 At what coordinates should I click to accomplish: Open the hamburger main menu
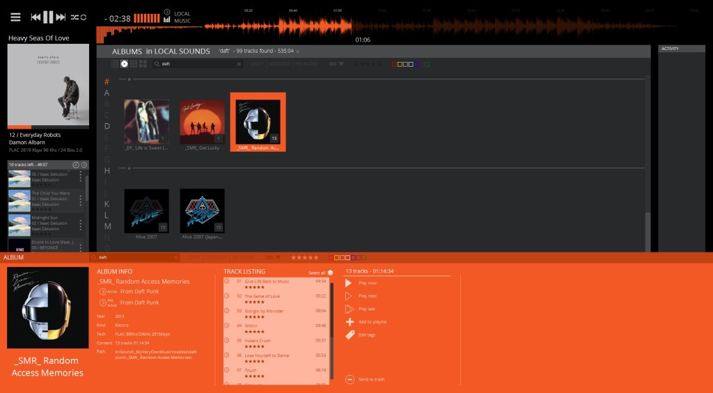click(15, 17)
